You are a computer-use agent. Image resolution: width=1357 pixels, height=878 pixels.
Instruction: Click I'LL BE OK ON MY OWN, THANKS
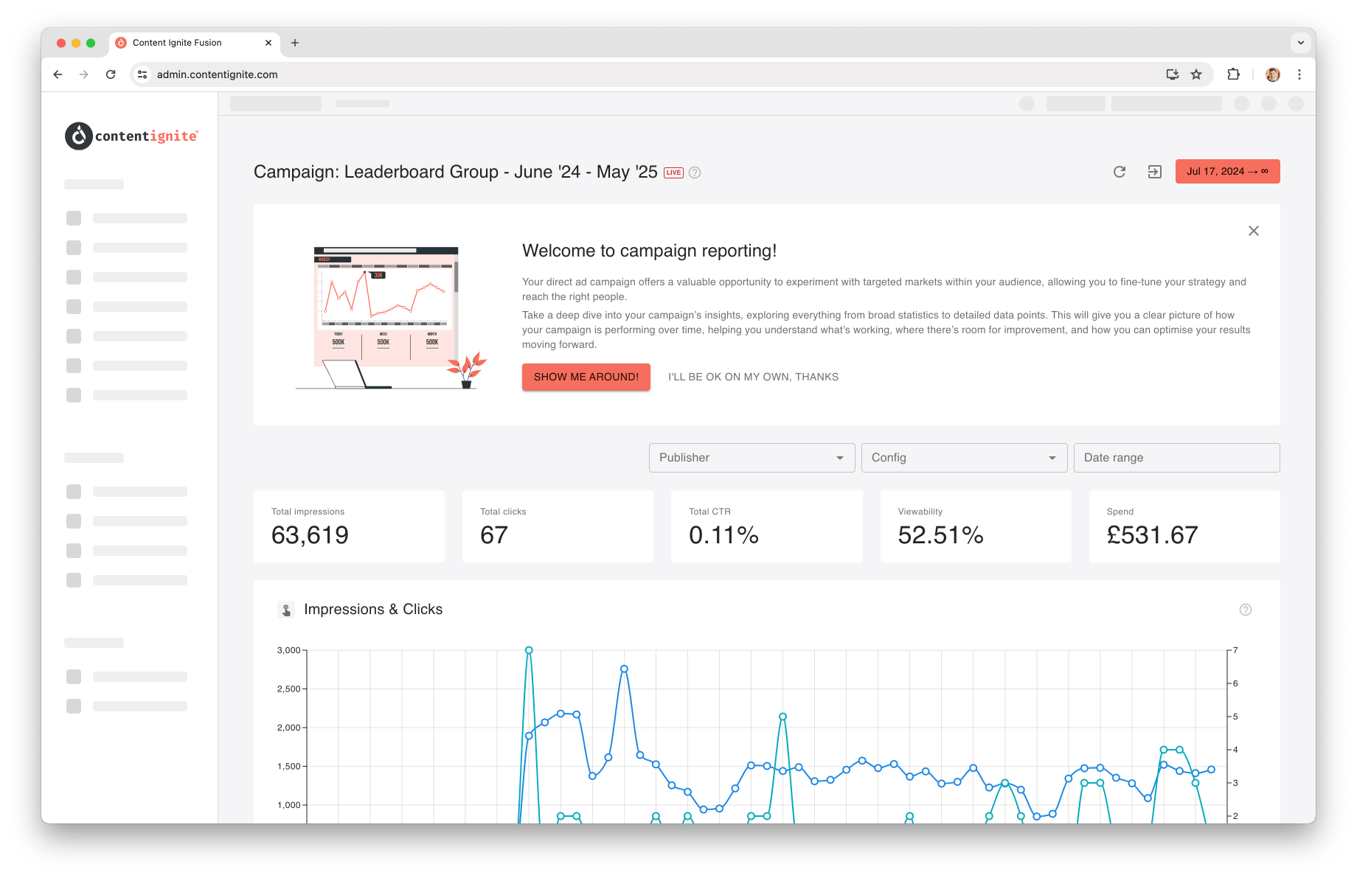753,377
